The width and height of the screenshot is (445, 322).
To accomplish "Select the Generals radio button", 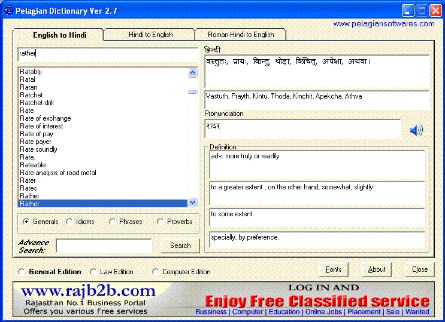I will click(x=26, y=222).
